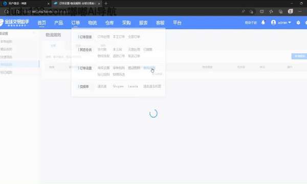Select Lazada under 交接单 menu
Viewport: 307px width, 184px height.
133,86
